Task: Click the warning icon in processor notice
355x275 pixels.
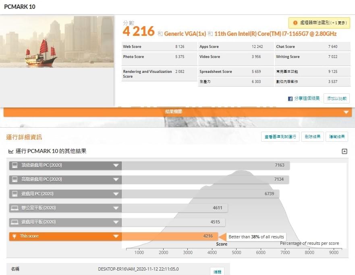Action: click(x=295, y=23)
